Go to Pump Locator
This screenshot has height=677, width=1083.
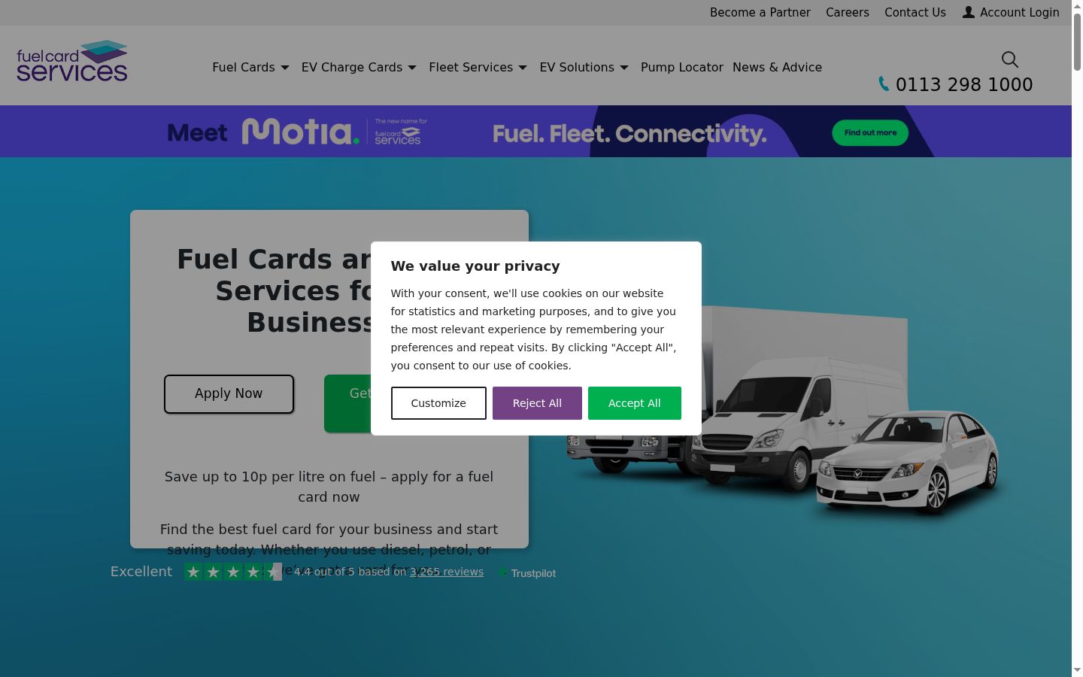[682, 67]
